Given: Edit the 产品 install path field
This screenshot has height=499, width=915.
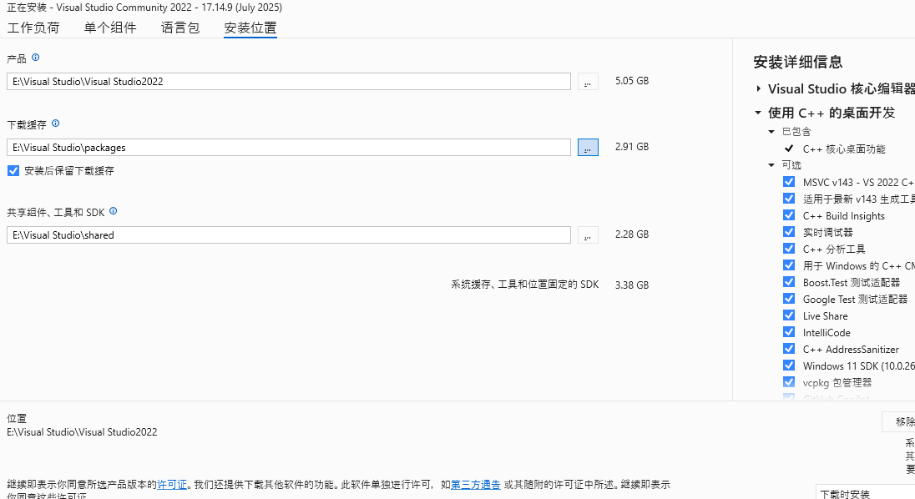Looking at the screenshot, I should pyautogui.click(x=289, y=82).
